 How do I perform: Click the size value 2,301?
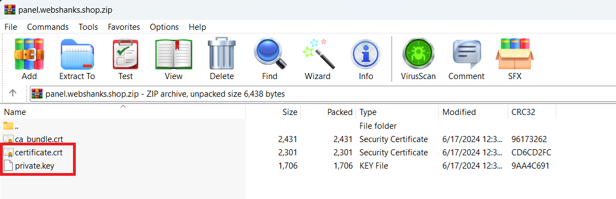click(287, 153)
